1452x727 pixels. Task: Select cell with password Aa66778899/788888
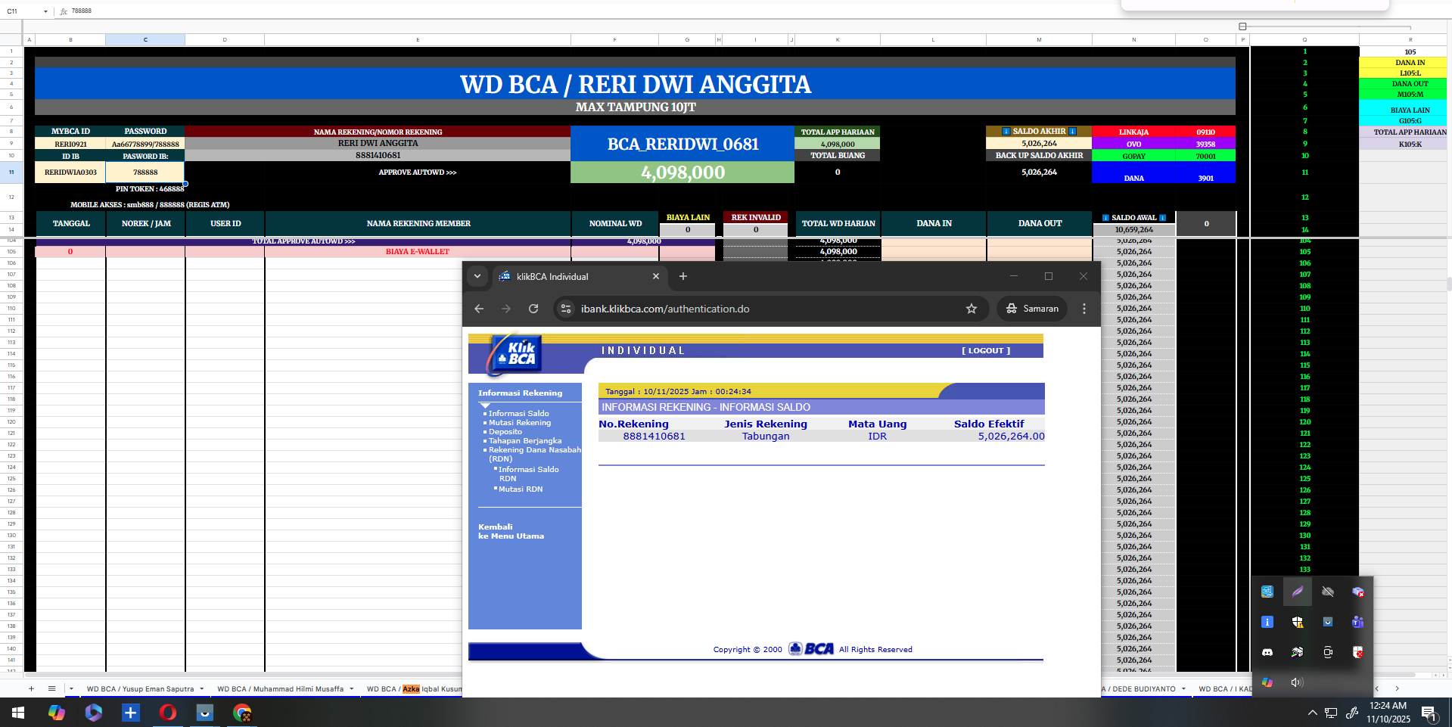[145, 144]
